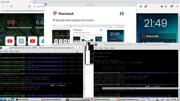Open the extensions puzzle icon

(x=162, y=6)
